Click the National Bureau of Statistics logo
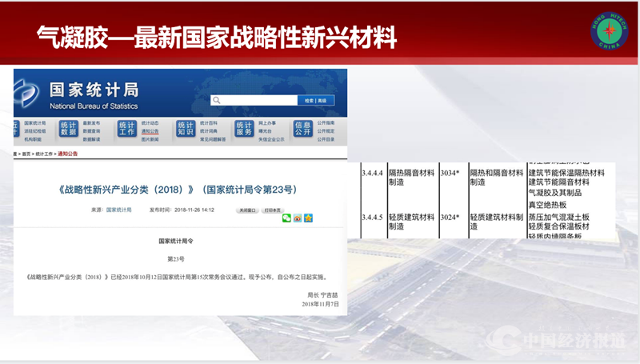The height and width of the screenshot is (364, 640). point(26,93)
